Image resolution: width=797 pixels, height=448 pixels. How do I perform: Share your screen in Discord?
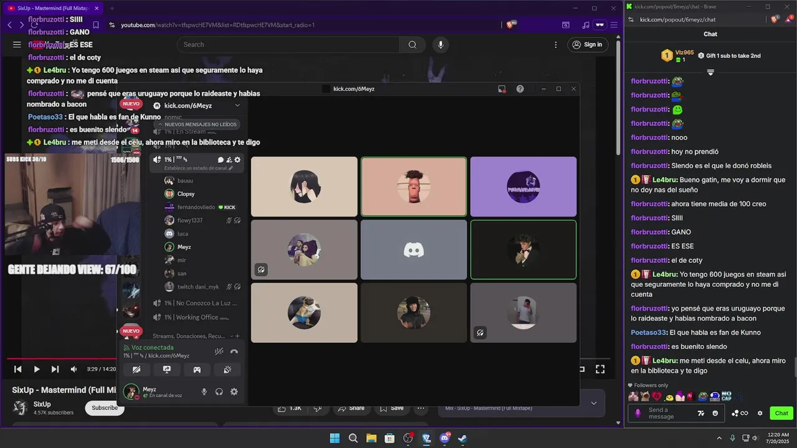(x=166, y=370)
